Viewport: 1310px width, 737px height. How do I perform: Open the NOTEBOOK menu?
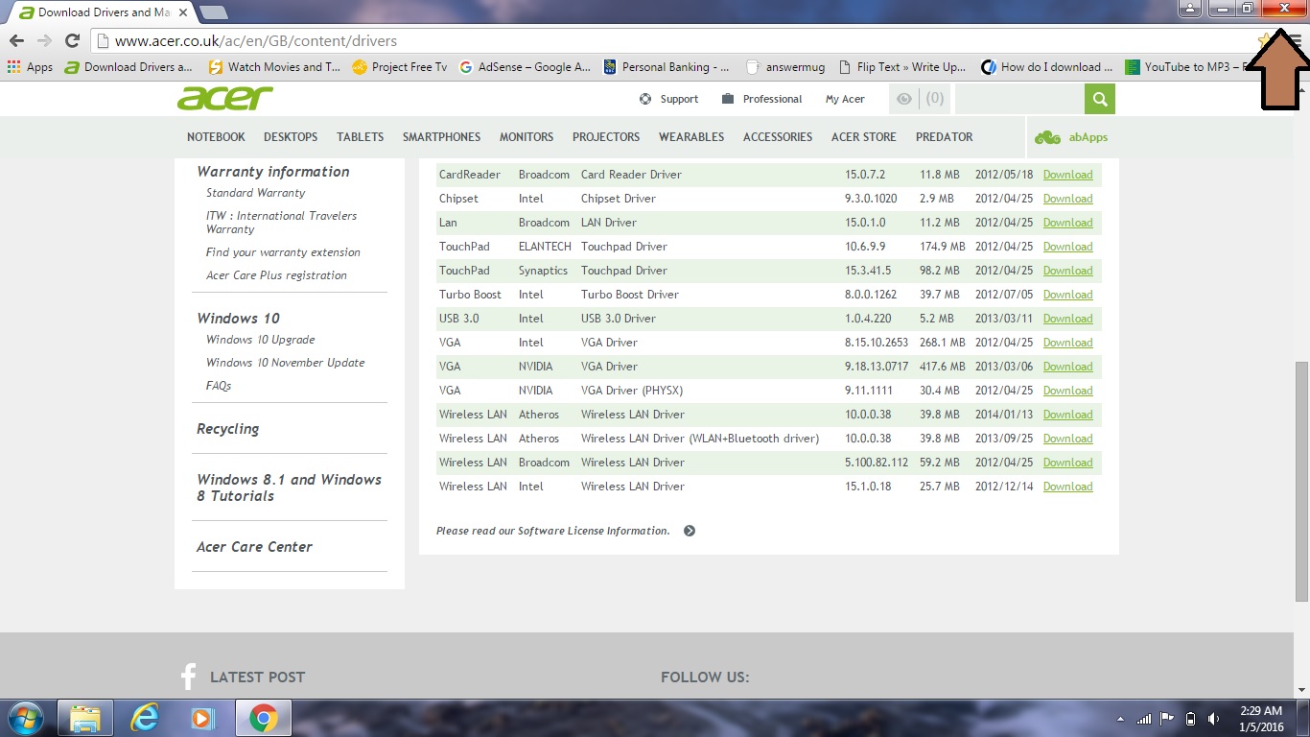click(216, 137)
